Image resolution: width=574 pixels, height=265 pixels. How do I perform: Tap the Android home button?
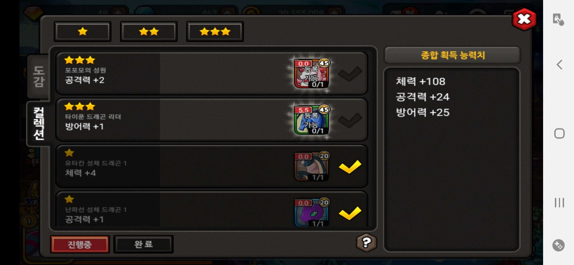tap(559, 133)
